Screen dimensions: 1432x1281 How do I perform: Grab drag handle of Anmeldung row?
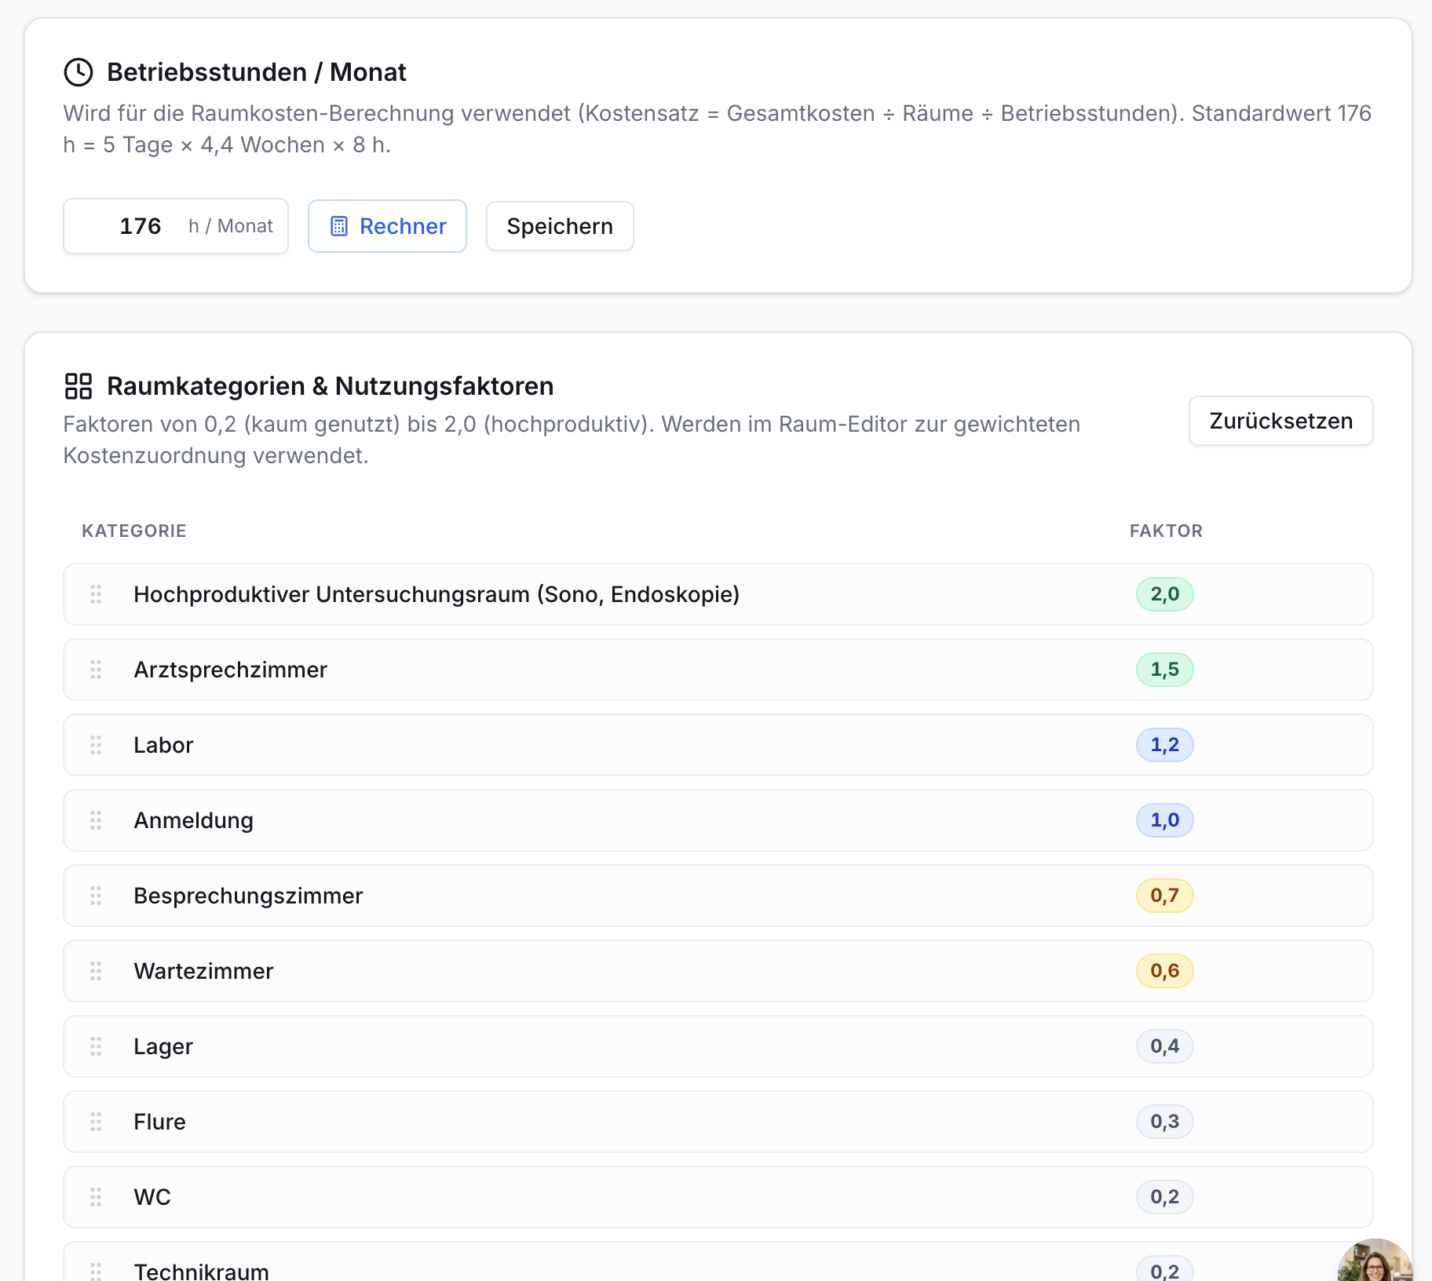coord(96,820)
